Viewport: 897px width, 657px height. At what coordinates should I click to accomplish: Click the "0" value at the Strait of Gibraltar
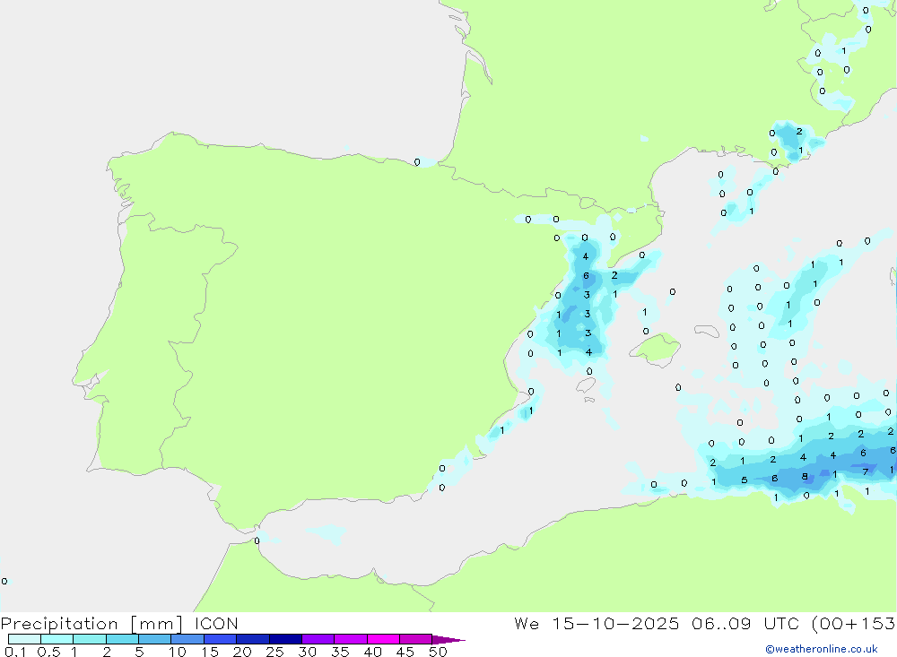257,540
